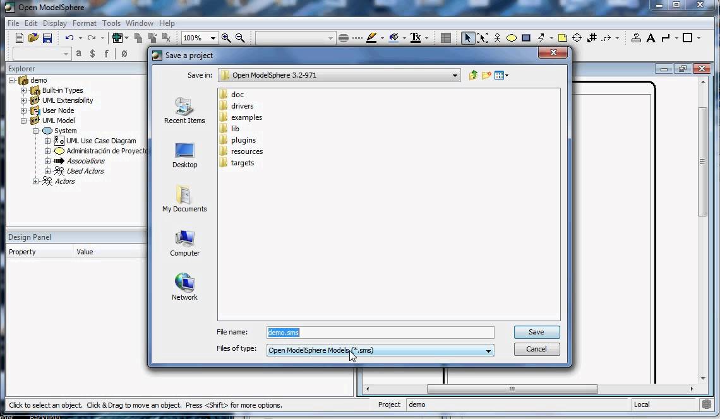
Task: Open the 100% zoom level dropdown
Action: [x=213, y=38]
